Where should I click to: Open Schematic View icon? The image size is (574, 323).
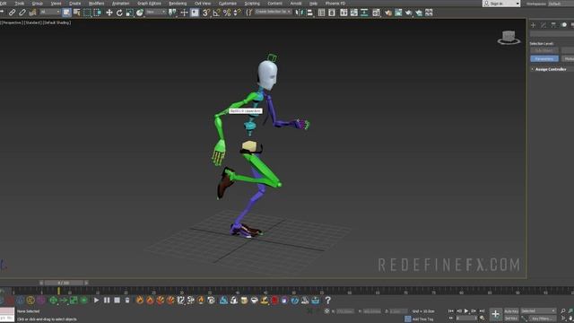(364, 13)
